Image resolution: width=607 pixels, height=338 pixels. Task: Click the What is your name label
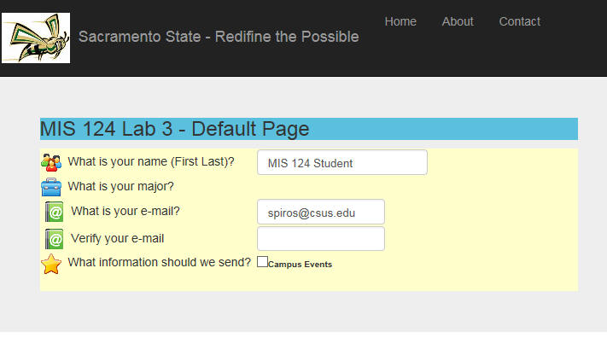(151, 162)
